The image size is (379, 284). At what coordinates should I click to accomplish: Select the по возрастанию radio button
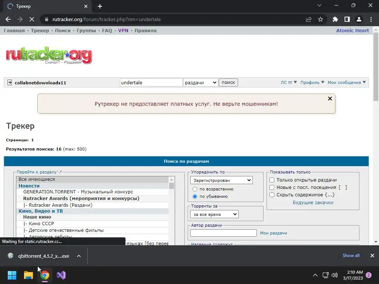click(x=195, y=189)
